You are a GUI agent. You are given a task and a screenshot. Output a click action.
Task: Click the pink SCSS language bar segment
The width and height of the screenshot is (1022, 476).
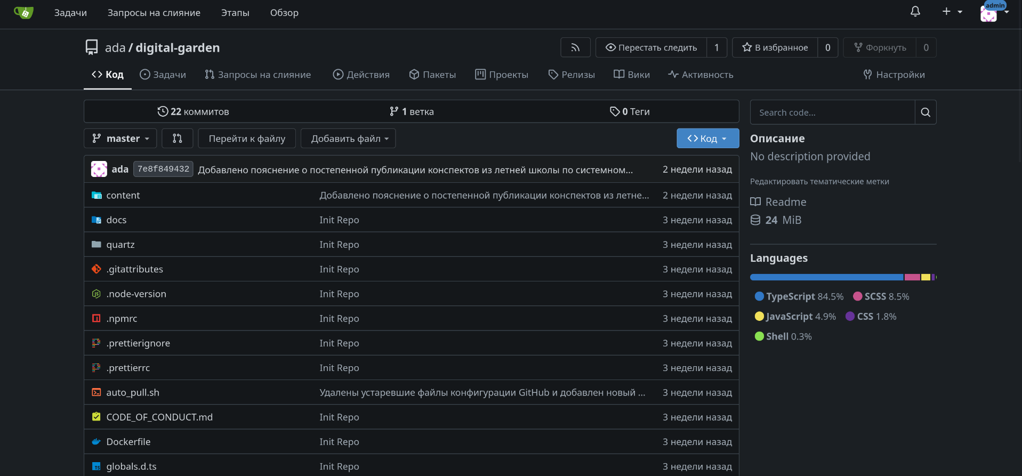tap(912, 277)
